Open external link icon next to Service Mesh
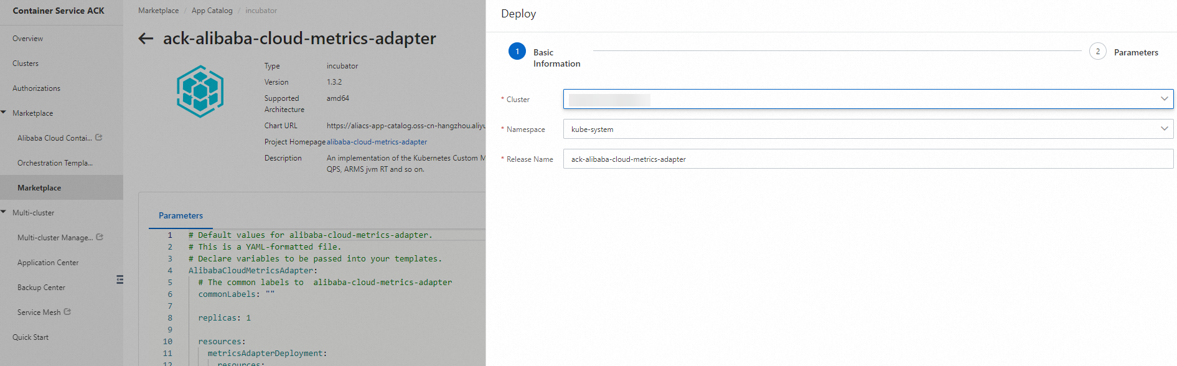Viewport: 1177px width, 366px height. pyautogui.click(x=67, y=312)
